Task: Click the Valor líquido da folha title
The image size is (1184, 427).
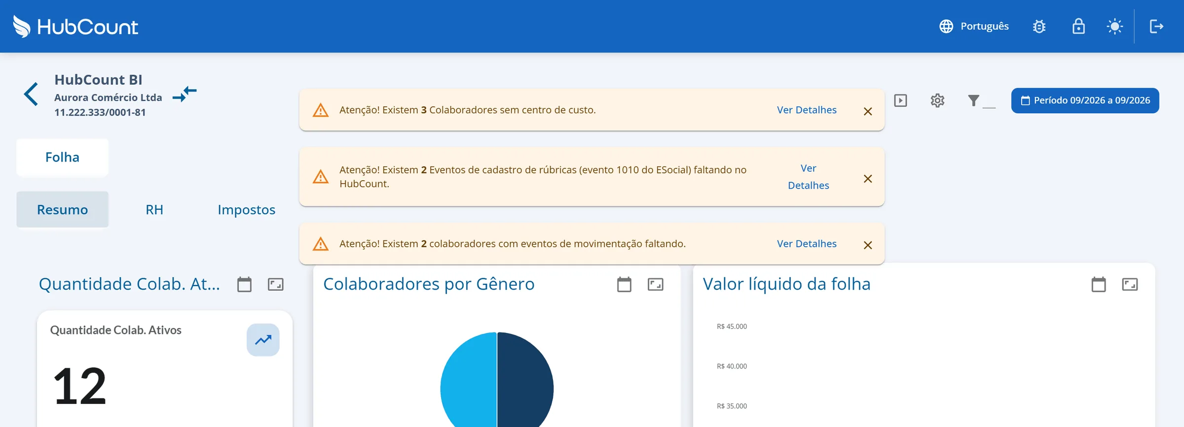Action: click(x=786, y=284)
